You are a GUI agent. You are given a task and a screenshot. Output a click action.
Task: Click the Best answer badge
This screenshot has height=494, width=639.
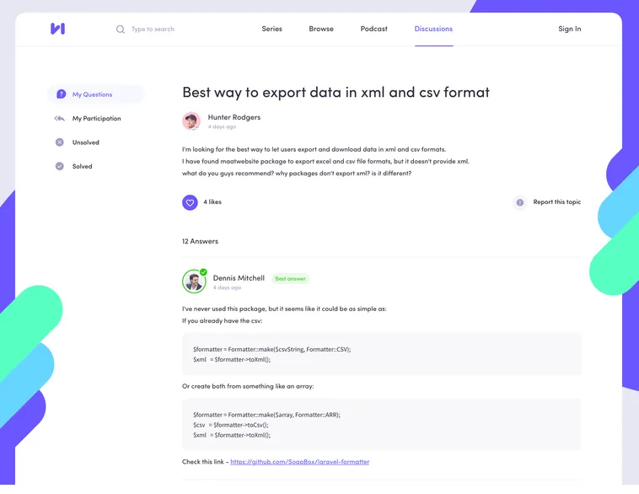pyautogui.click(x=290, y=279)
